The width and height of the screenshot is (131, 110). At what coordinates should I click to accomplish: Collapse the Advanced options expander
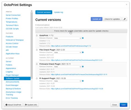pos(42,25)
